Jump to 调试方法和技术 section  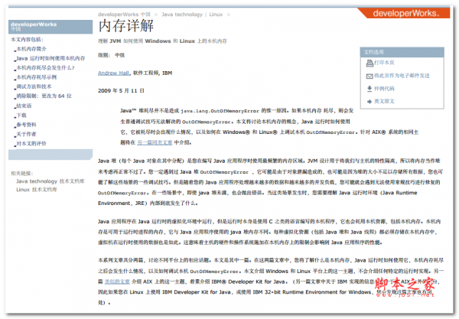[34, 86]
